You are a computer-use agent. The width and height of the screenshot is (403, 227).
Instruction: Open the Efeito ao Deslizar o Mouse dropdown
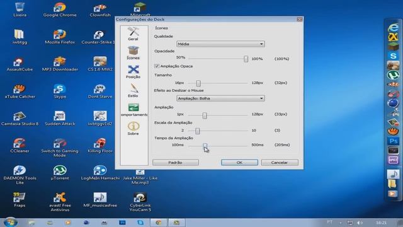(220, 98)
